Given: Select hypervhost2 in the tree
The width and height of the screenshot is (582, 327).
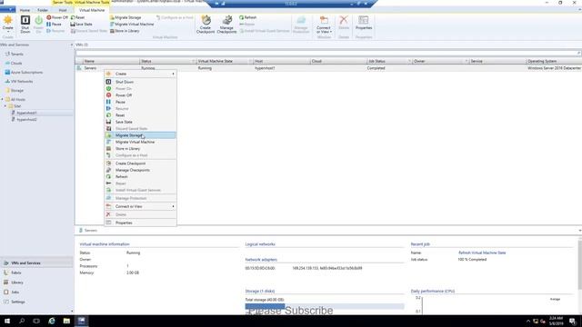Looking at the screenshot, I should pos(26,119).
